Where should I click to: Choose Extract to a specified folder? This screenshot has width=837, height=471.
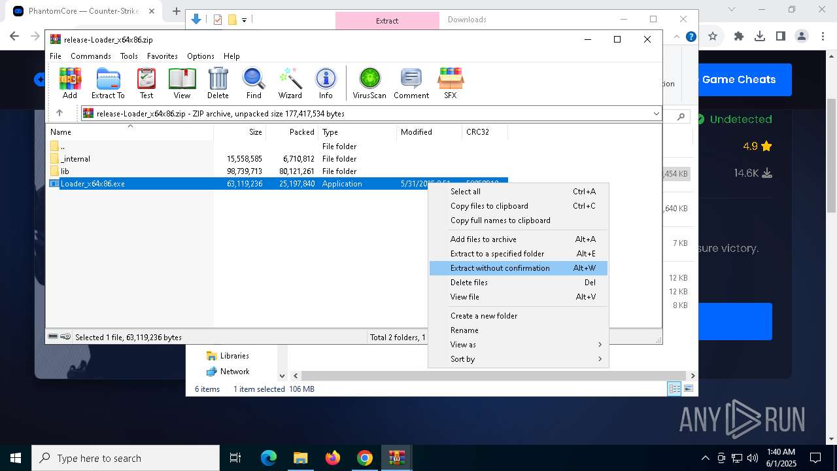[519, 254]
